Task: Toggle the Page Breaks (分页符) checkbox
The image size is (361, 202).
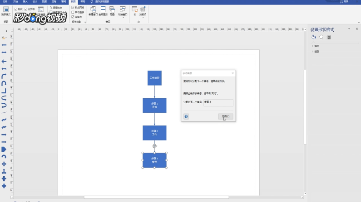Action: 25,9
